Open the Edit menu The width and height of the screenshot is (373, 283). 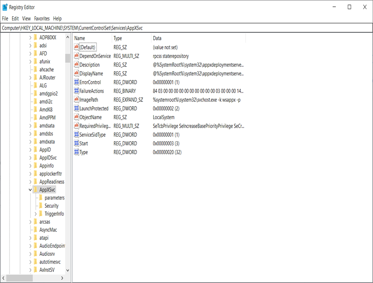tap(15, 19)
